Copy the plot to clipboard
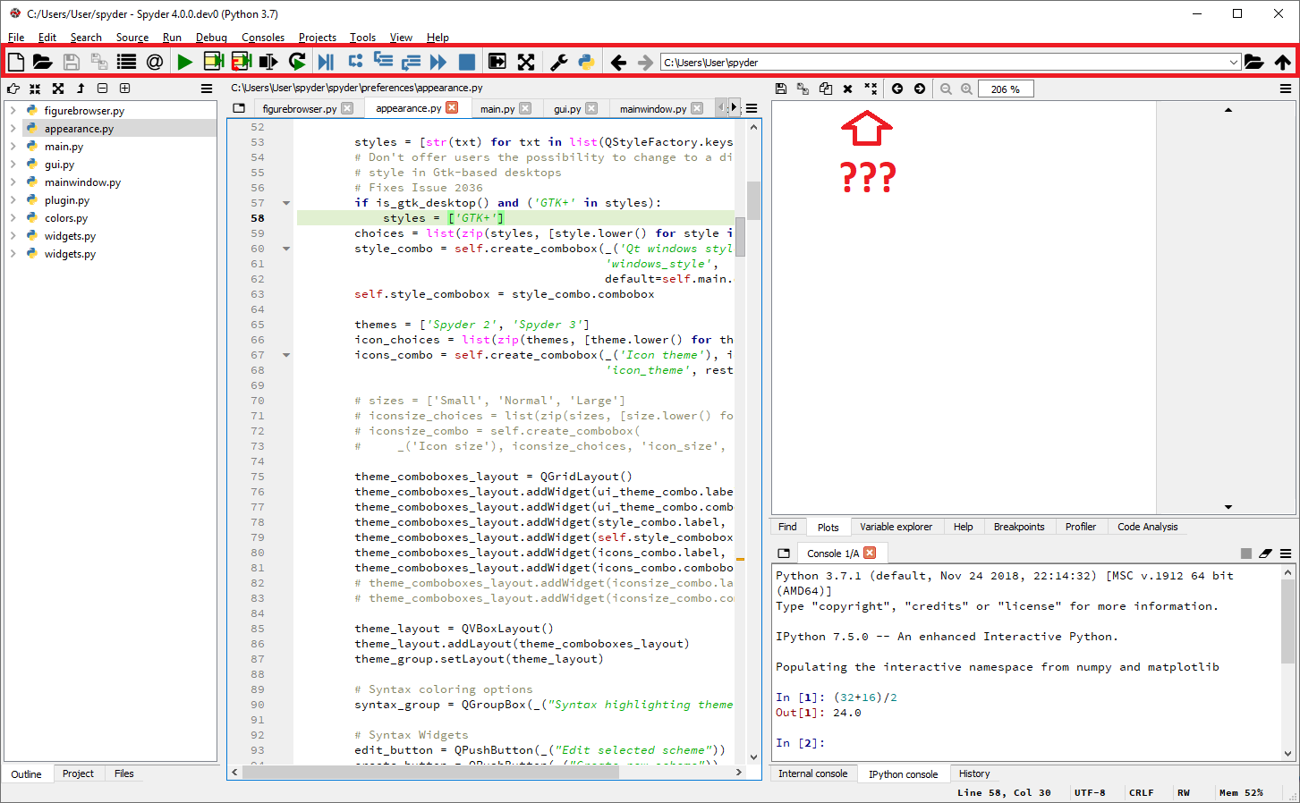 (826, 89)
